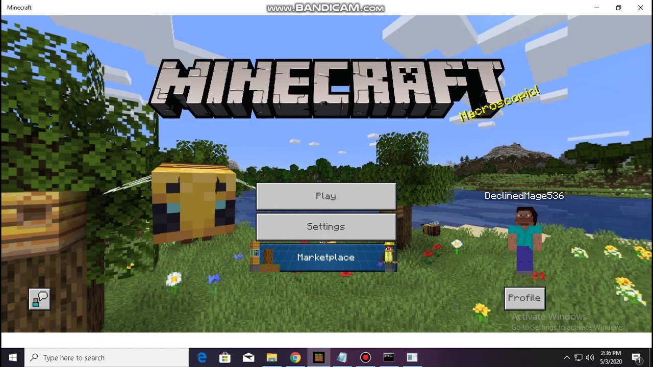The width and height of the screenshot is (653, 367).
Task: Start the game with Play button
Action: (326, 196)
